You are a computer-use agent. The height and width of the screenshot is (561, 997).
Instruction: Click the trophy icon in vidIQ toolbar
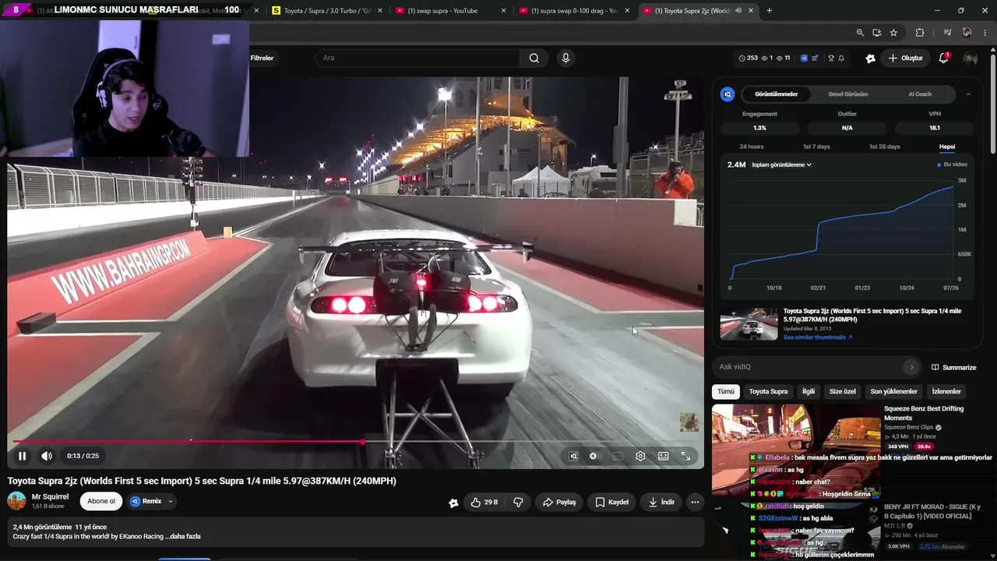point(831,58)
